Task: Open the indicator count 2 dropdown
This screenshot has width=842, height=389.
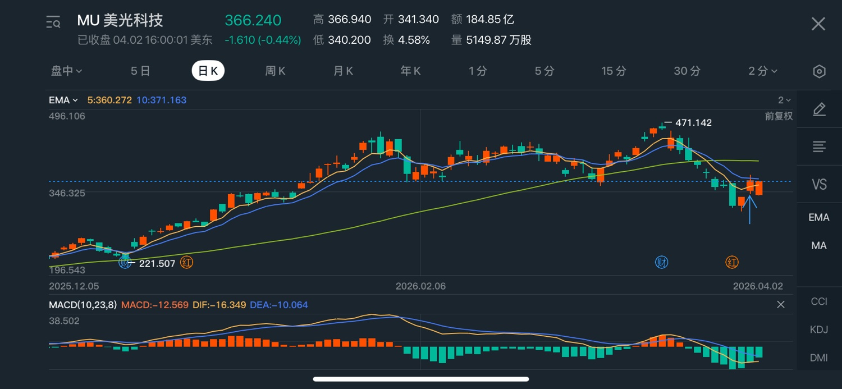Action: [784, 100]
